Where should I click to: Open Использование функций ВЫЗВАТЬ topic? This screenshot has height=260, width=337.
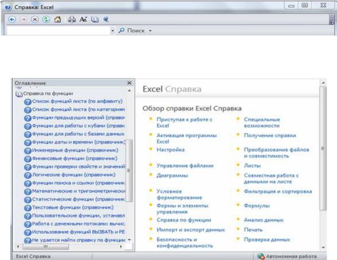(74, 233)
